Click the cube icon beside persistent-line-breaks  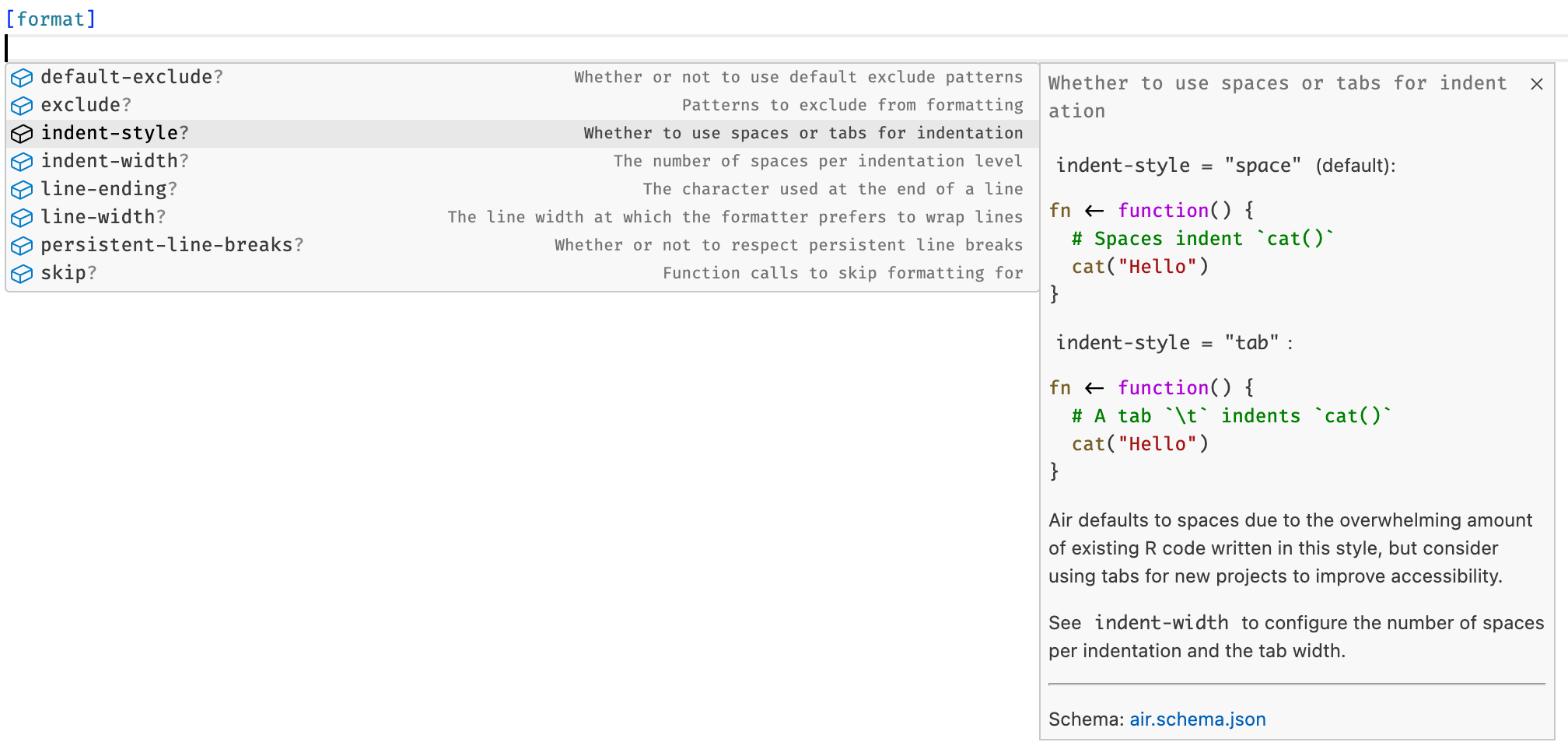click(x=22, y=245)
